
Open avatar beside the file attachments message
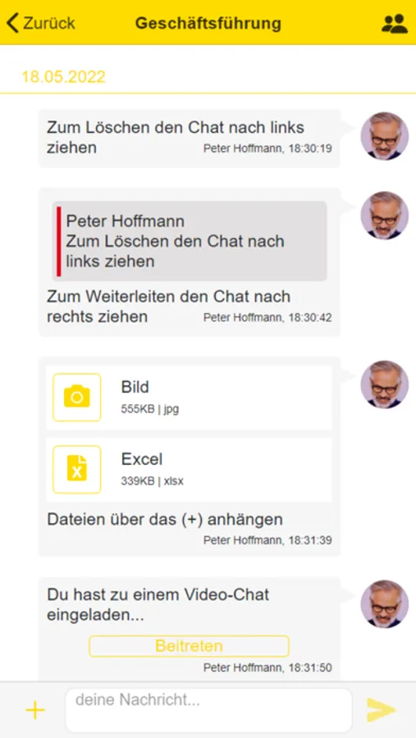pos(385,385)
